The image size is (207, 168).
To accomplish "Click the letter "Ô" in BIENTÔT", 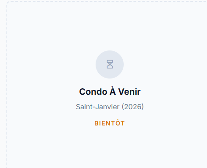I will 118,123.
